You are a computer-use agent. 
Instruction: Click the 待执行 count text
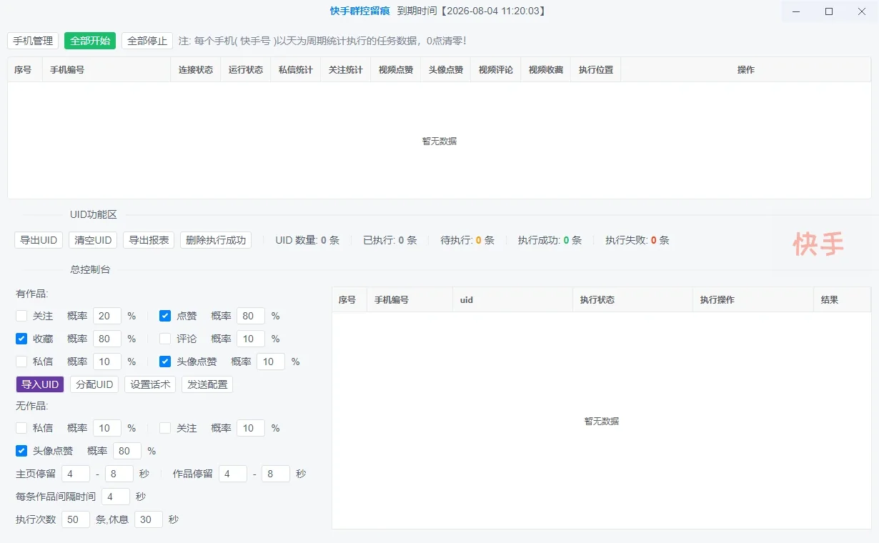coord(467,240)
